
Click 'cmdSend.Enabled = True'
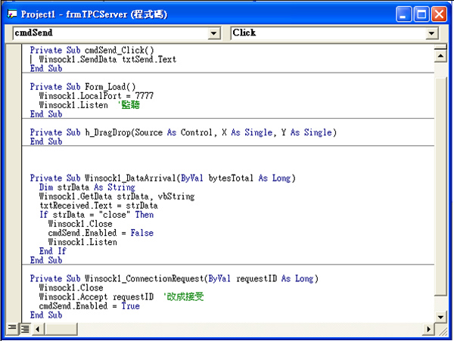point(89,306)
